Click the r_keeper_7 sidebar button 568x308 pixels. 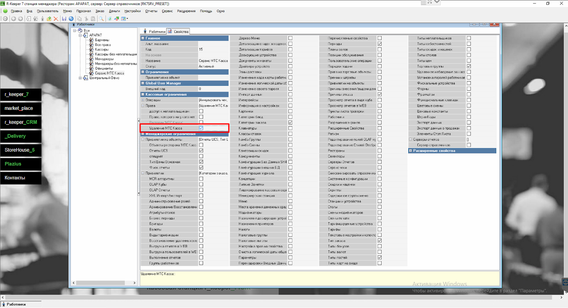pyautogui.click(x=21, y=94)
